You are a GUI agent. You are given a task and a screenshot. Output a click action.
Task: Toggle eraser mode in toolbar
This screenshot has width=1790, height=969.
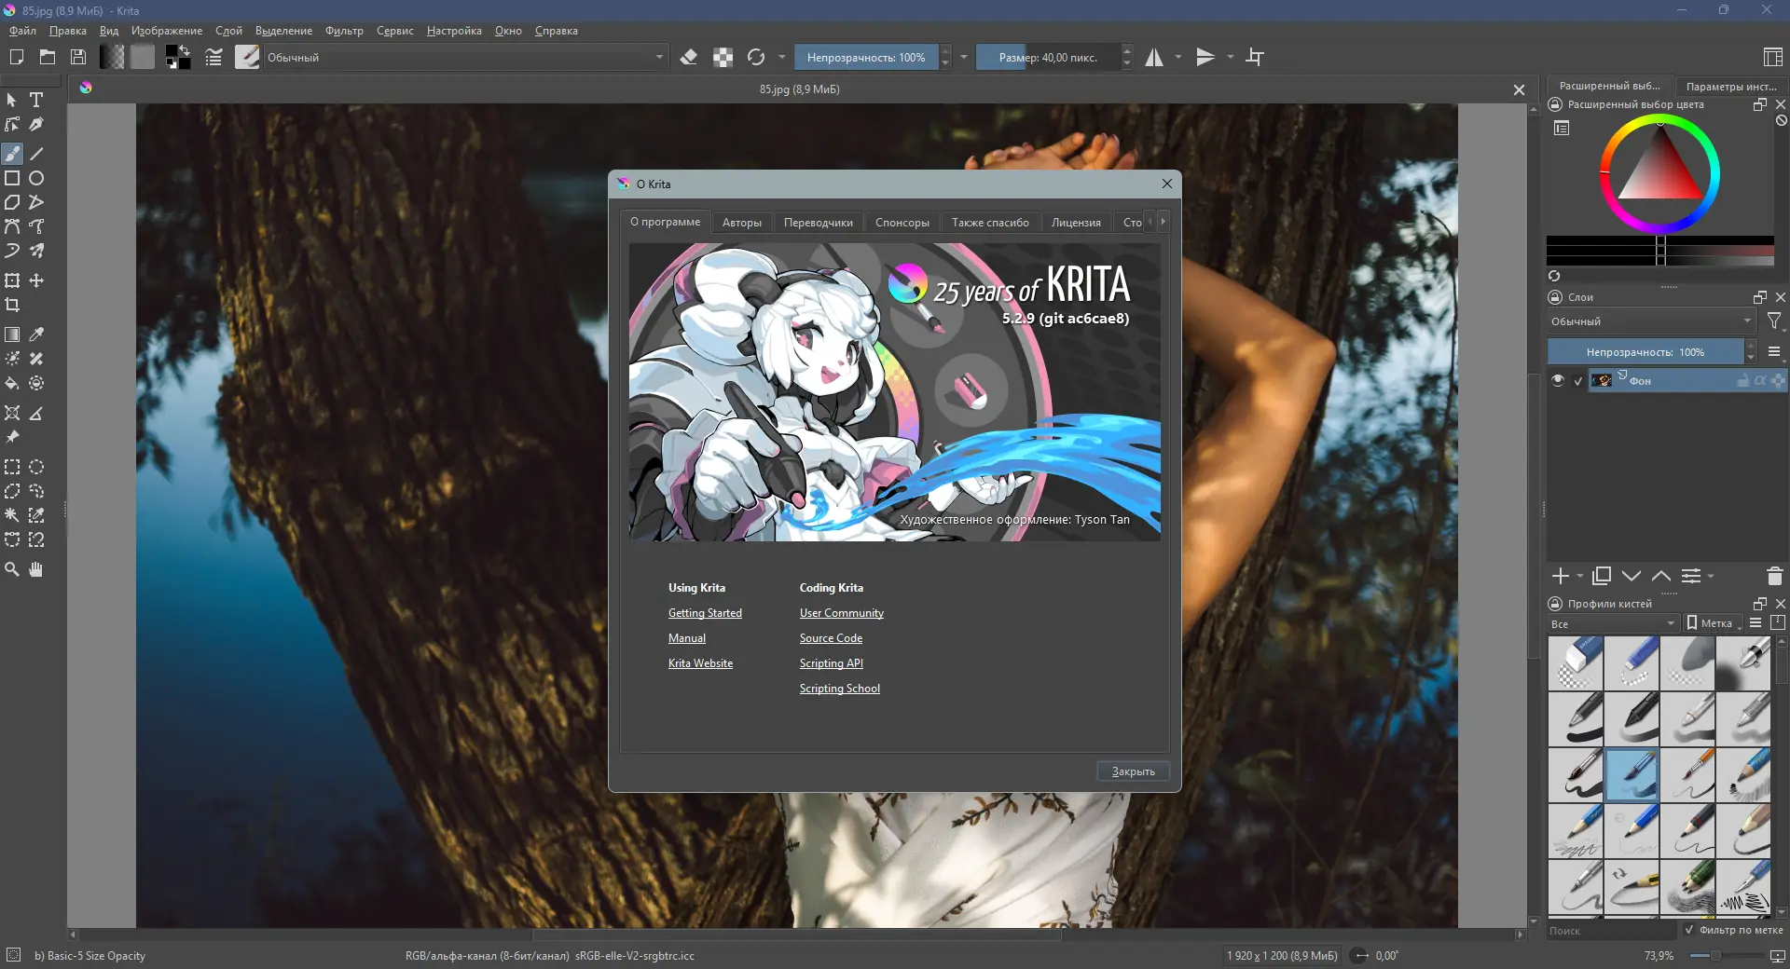click(x=689, y=57)
